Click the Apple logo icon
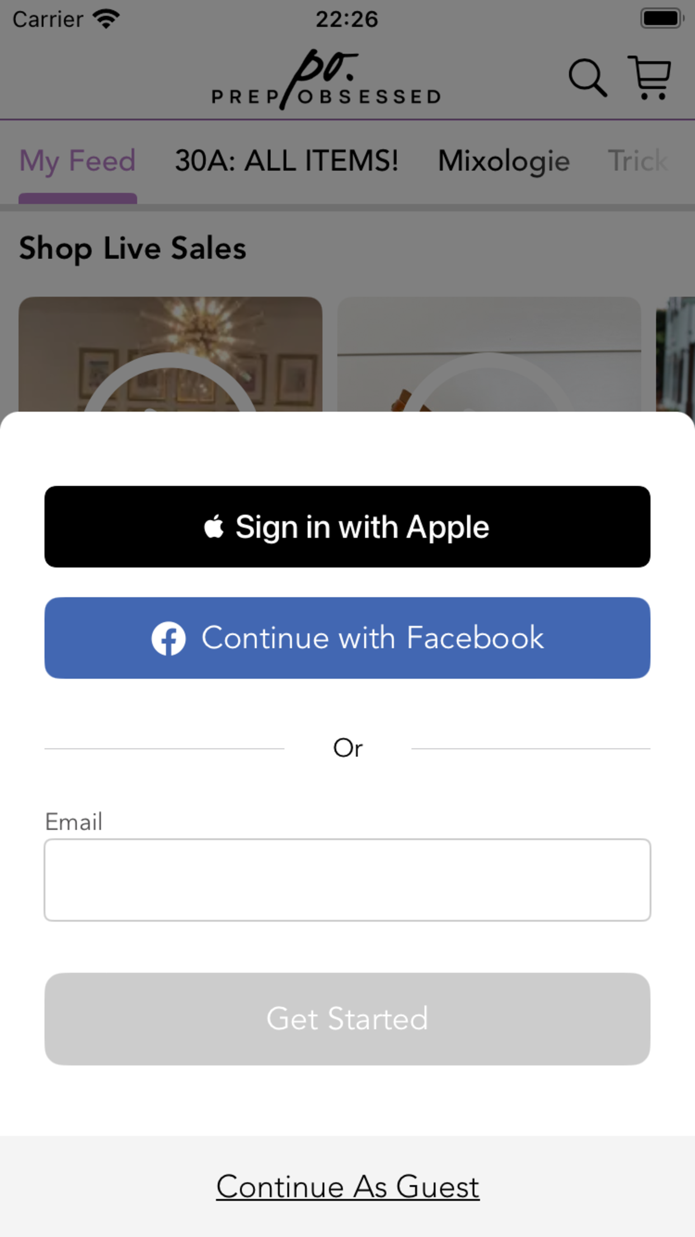The image size is (695, 1237). pos(214,527)
